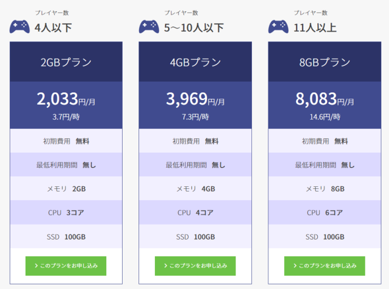Click the 14.6円/時 hourly rate

pyautogui.click(x=325, y=117)
